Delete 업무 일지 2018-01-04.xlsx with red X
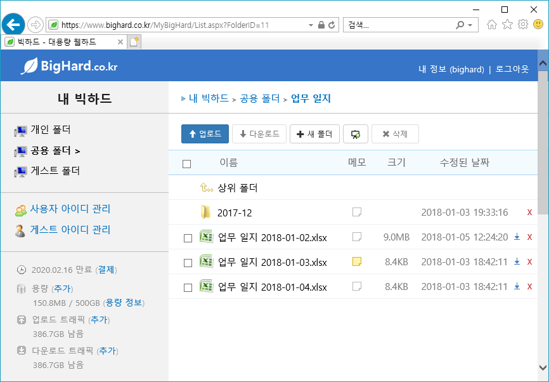The height and width of the screenshot is (382, 549). [529, 287]
